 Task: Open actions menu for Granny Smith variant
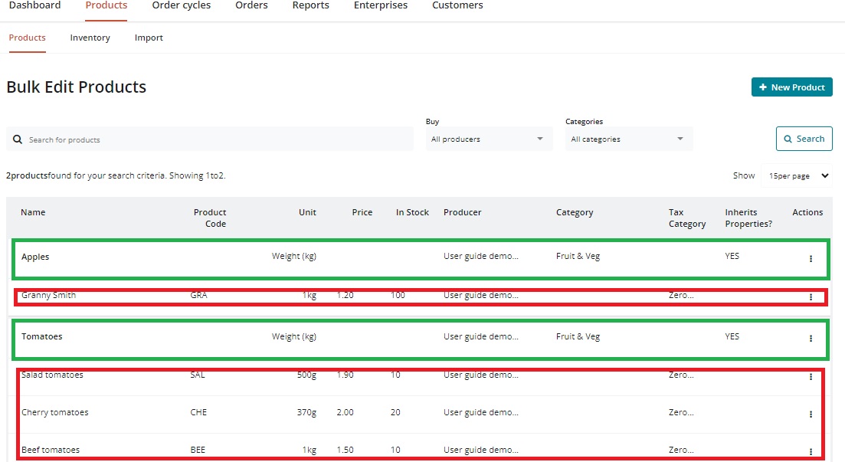[x=811, y=297]
